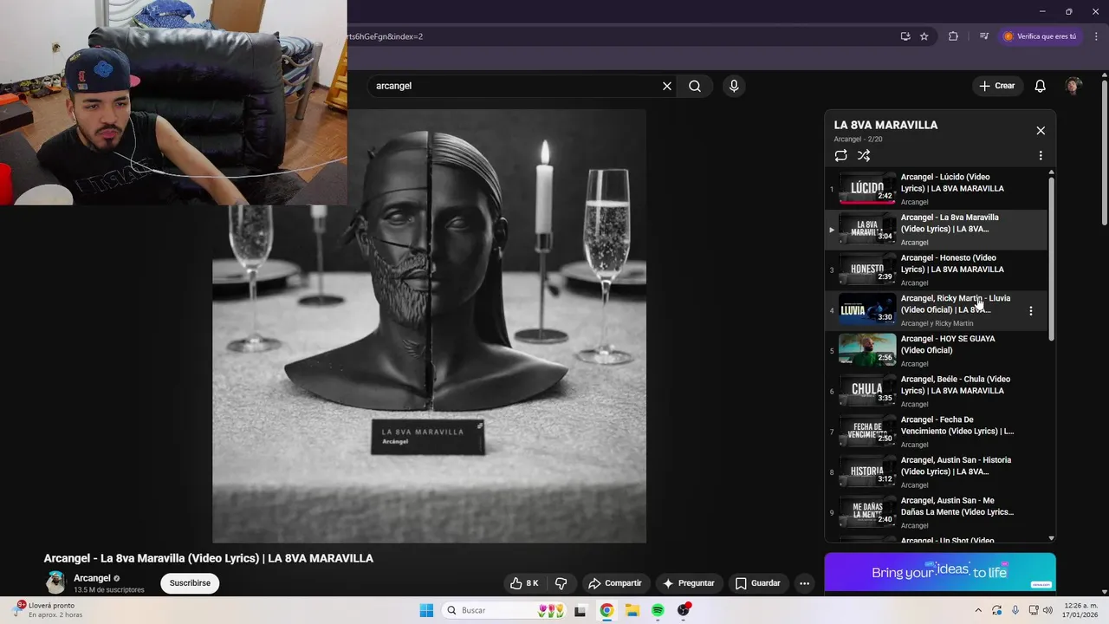Image resolution: width=1109 pixels, height=624 pixels.
Task: Click the magnifier search button
Action: pos(695,86)
